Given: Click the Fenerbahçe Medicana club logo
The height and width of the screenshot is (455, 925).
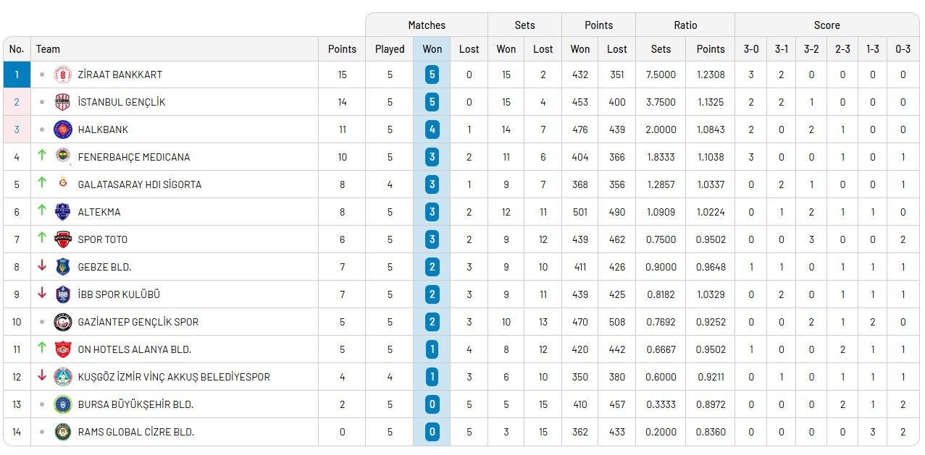Looking at the screenshot, I should 63,157.
